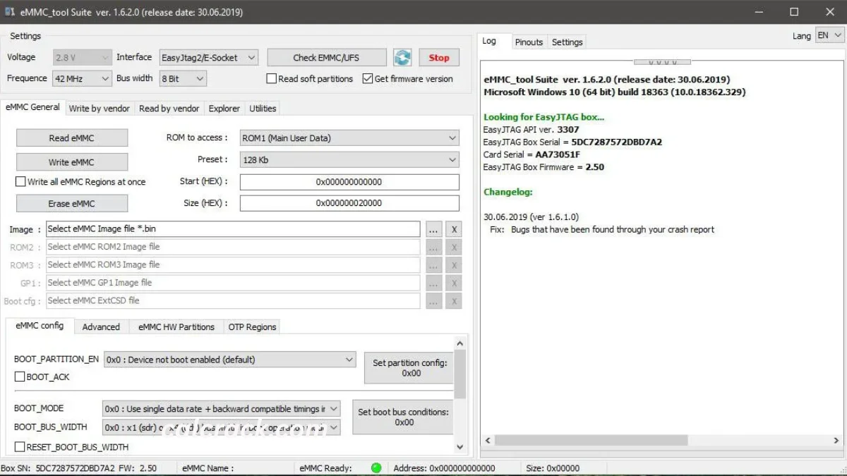The height and width of the screenshot is (476, 847).
Task: Click the refresh interfaces icon
Action: click(402, 58)
